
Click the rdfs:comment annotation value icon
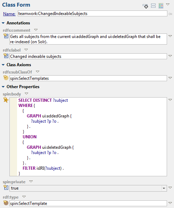point(6,36)
